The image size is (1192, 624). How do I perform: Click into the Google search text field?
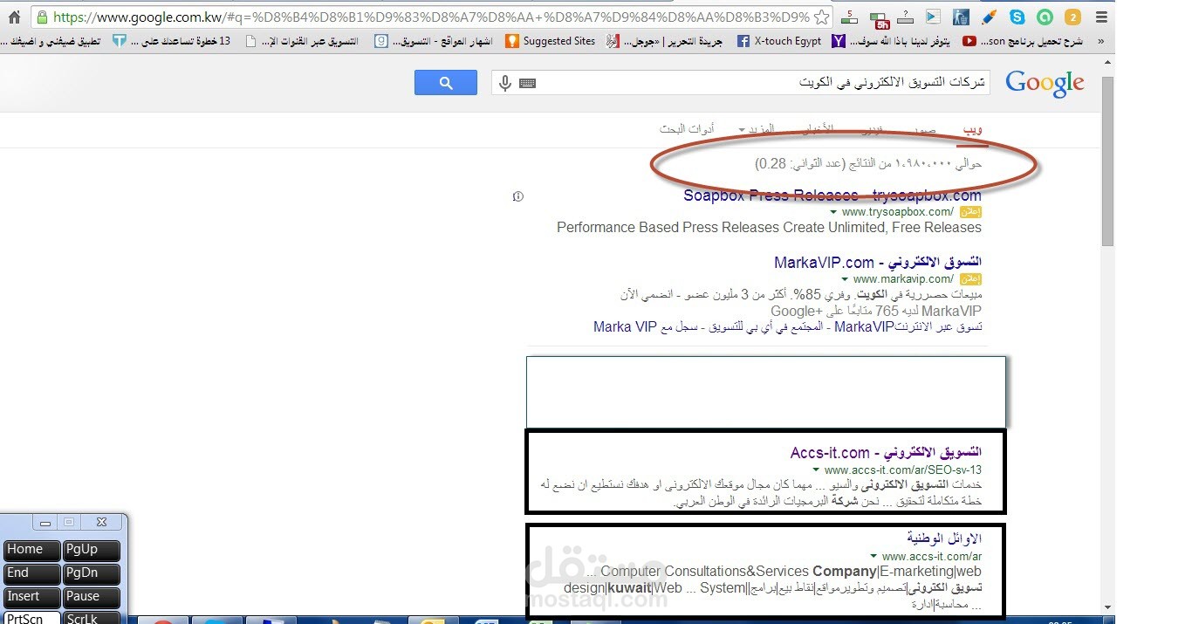coord(742,83)
